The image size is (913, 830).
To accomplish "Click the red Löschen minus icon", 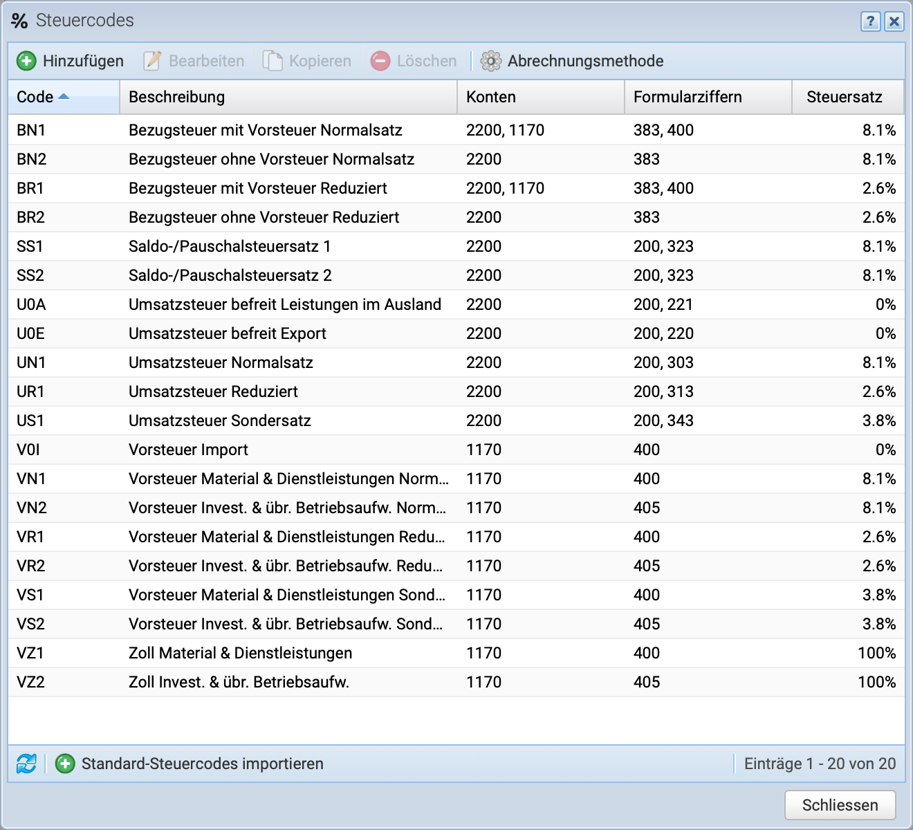I will coord(380,61).
